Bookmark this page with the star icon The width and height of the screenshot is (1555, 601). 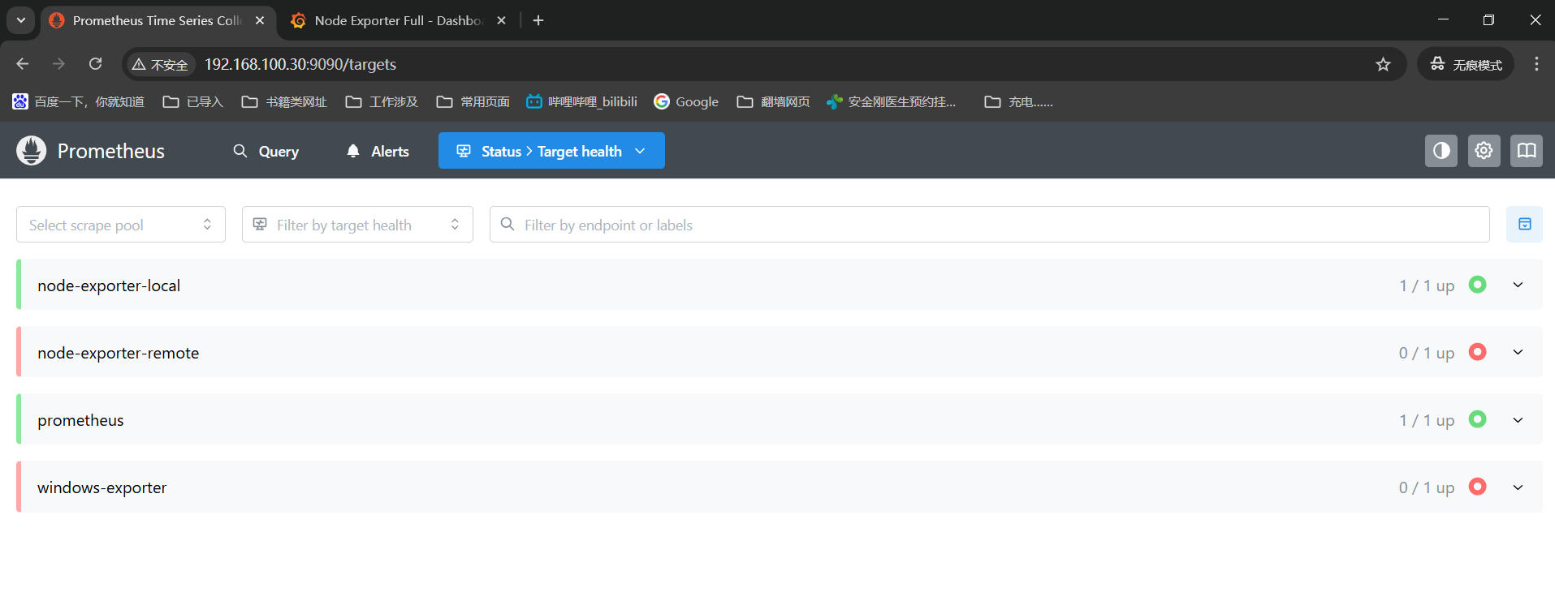pyautogui.click(x=1383, y=64)
